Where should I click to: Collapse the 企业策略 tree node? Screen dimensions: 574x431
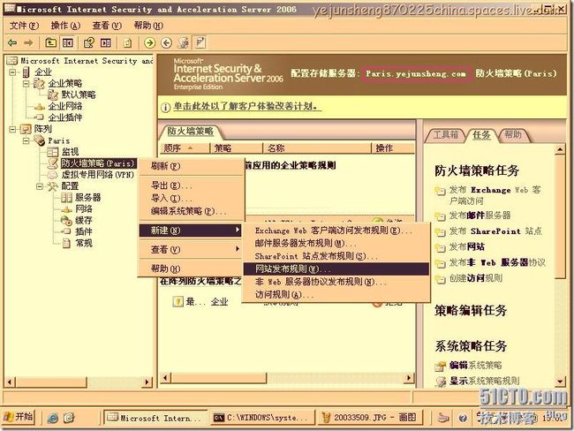26,84
